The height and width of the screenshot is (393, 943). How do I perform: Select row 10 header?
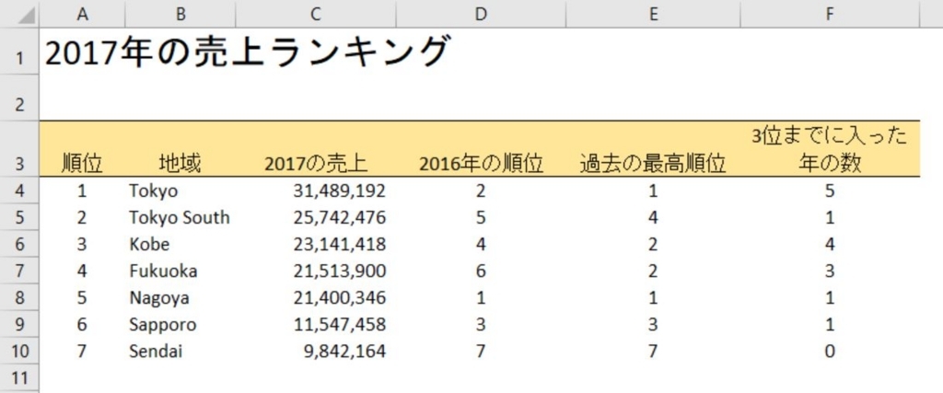(20, 351)
